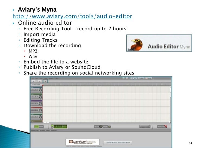The image size is (197, 148).
Task: Select the red Track 4 header
Action: click(x=37, y=108)
